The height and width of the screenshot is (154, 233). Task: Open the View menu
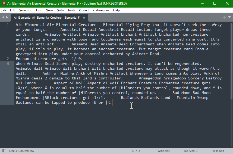coord(49,10)
